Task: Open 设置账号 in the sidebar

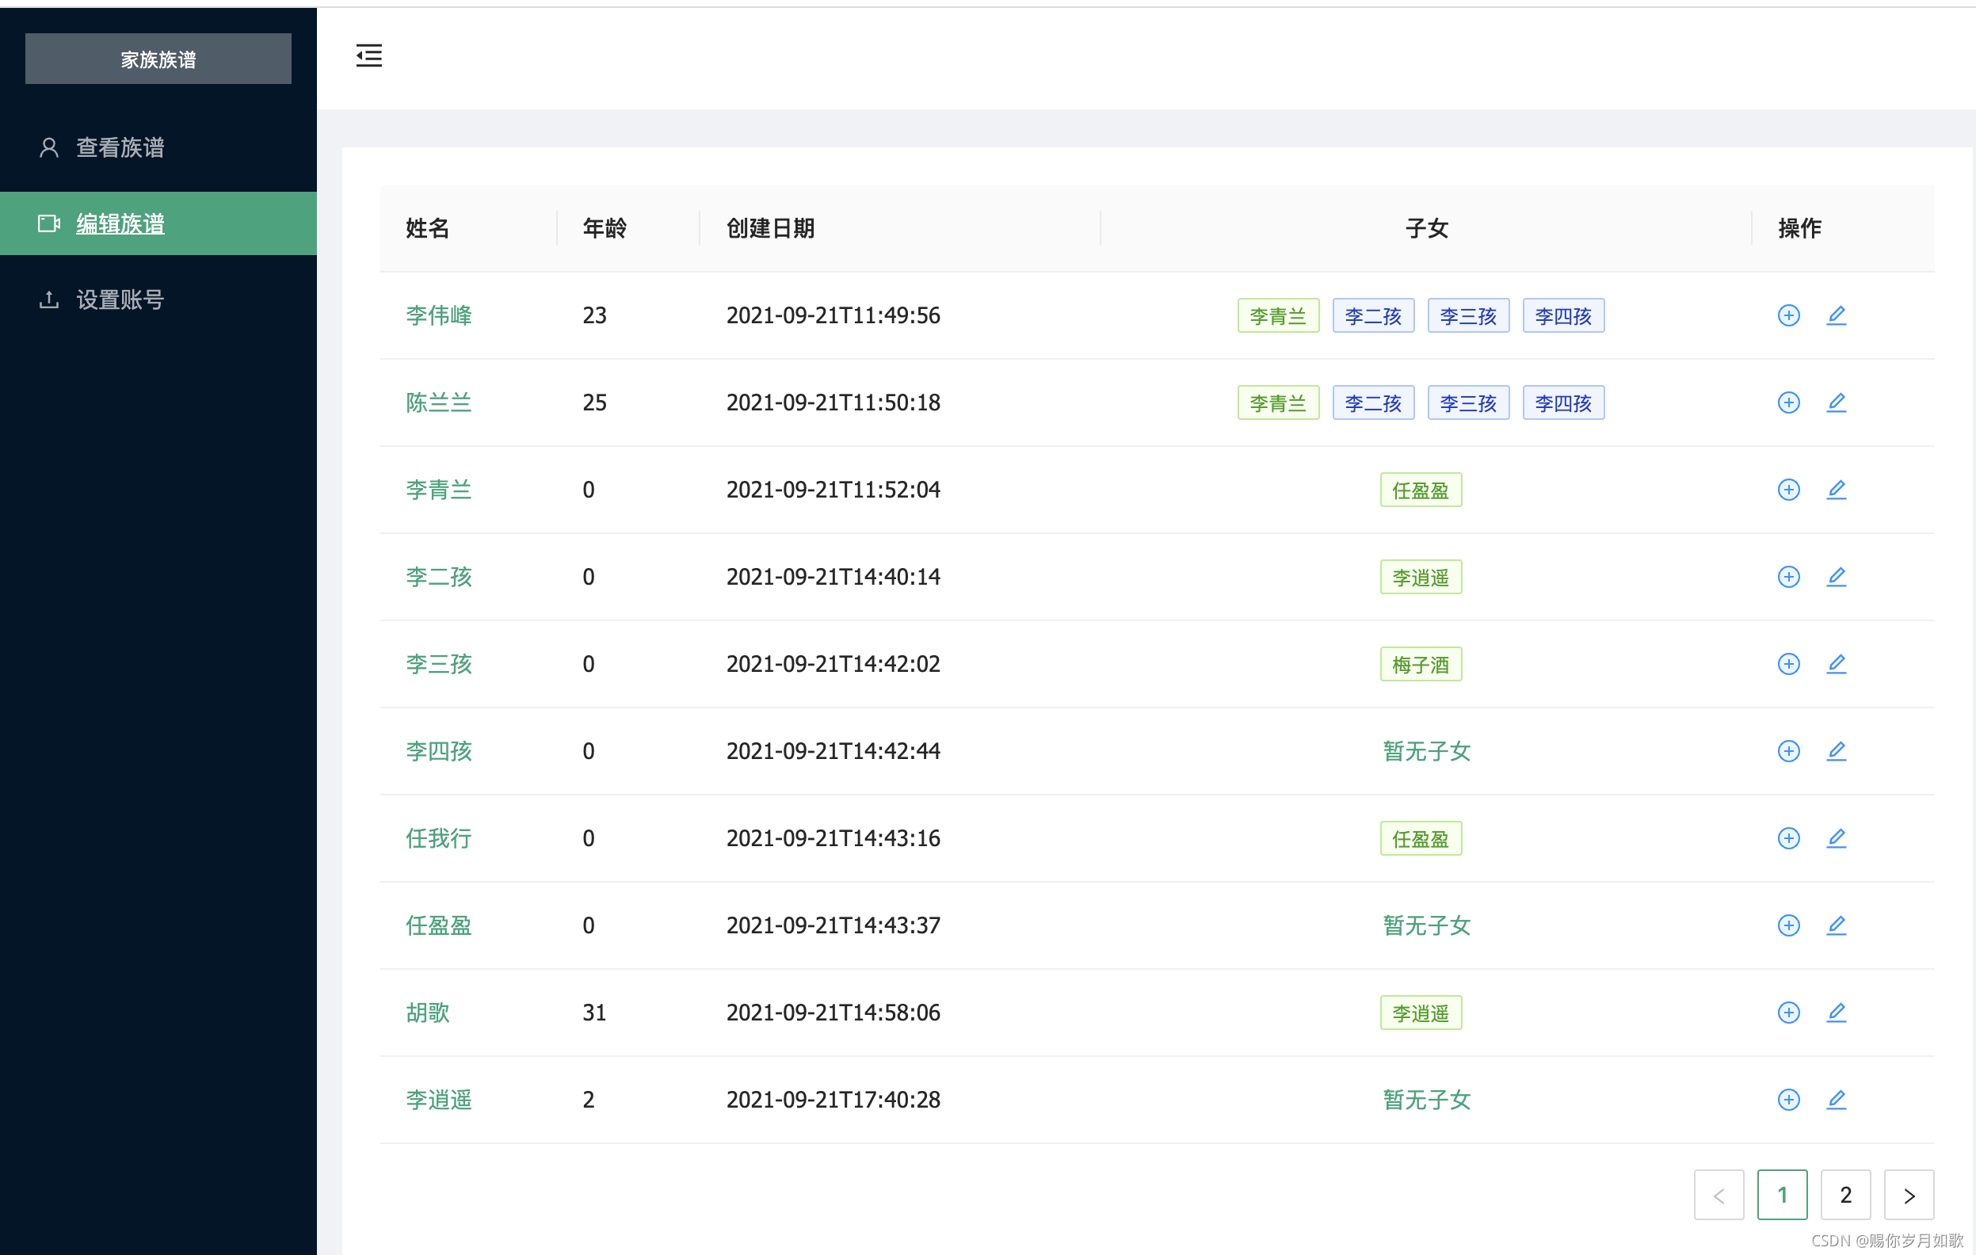Action: point(158,299)
